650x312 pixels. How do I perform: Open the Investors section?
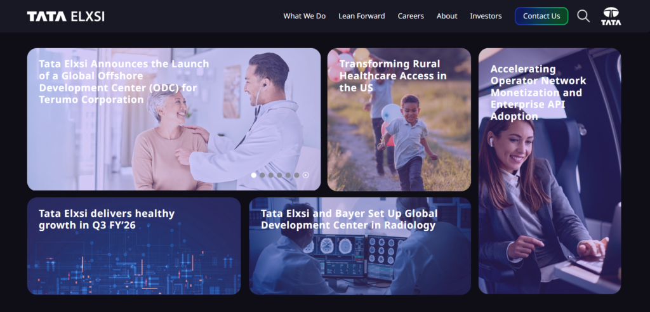click(x=486, y=16)
